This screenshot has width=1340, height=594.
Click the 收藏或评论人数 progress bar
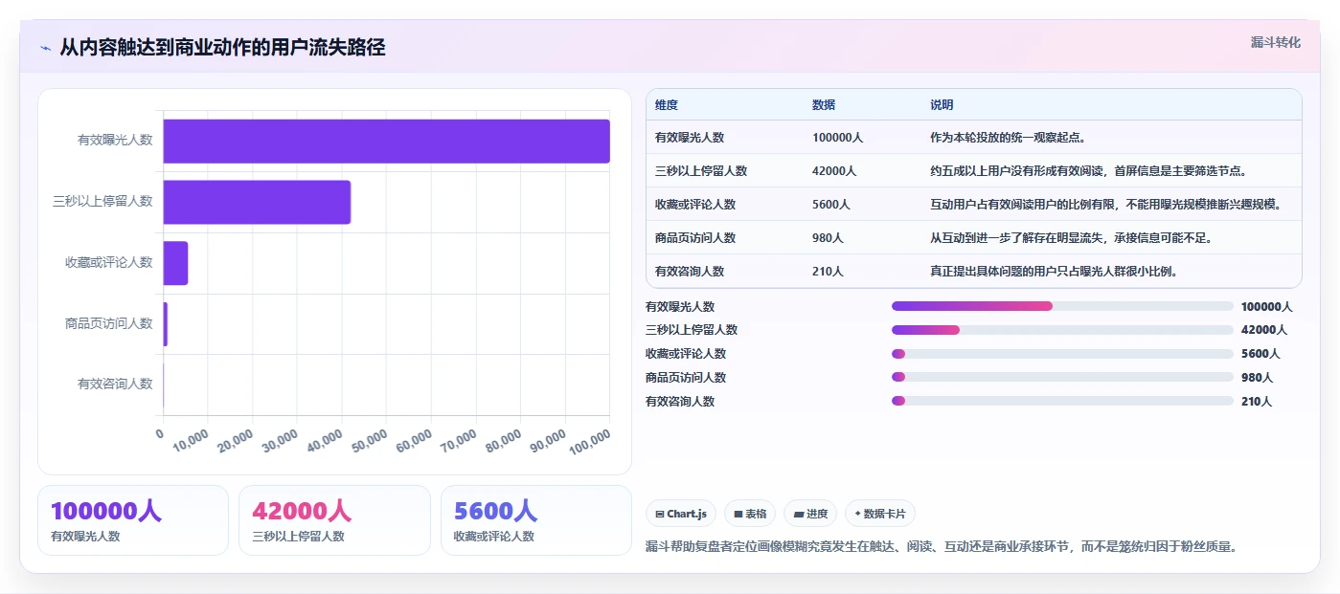pos(1062,354)
